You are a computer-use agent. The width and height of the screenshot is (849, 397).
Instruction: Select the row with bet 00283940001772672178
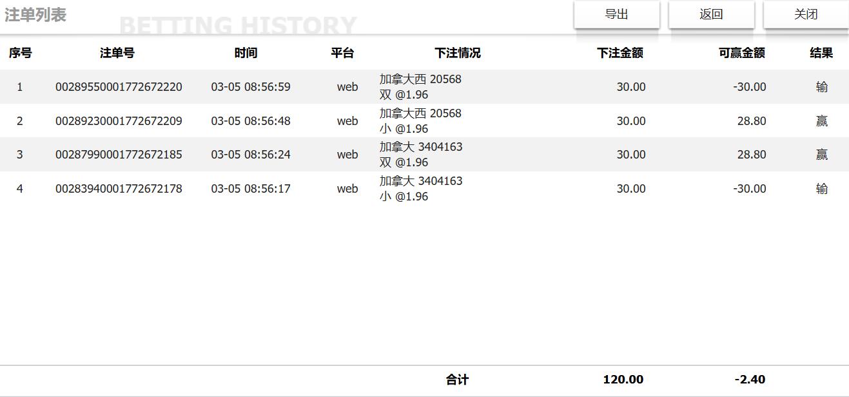(x=117, y=188)
